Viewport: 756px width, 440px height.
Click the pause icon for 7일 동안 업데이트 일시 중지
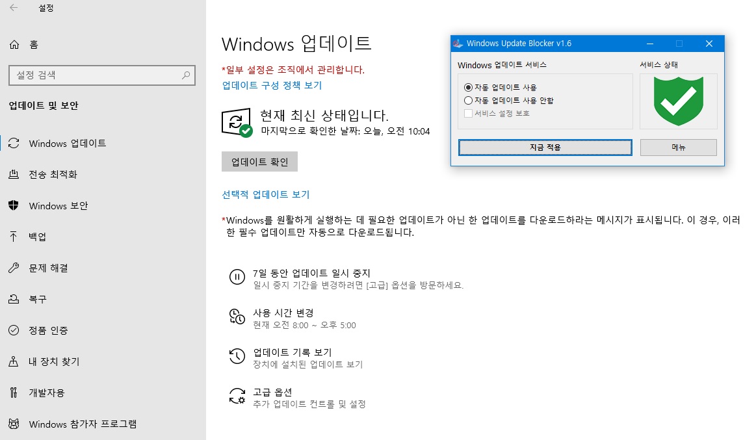click(x=237, y=277)
